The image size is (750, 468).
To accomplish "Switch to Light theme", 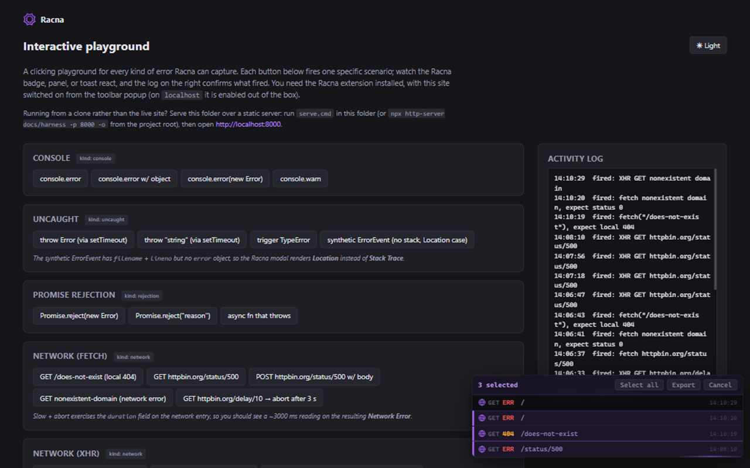I will coord(708,46).
